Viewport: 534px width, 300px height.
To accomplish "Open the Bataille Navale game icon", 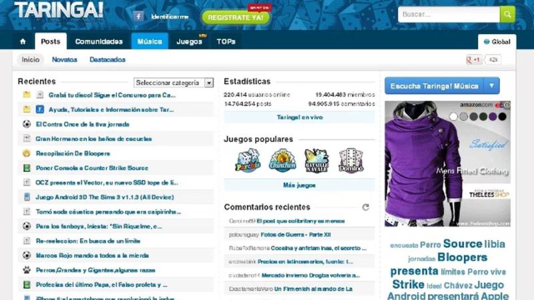I will 316,161.
